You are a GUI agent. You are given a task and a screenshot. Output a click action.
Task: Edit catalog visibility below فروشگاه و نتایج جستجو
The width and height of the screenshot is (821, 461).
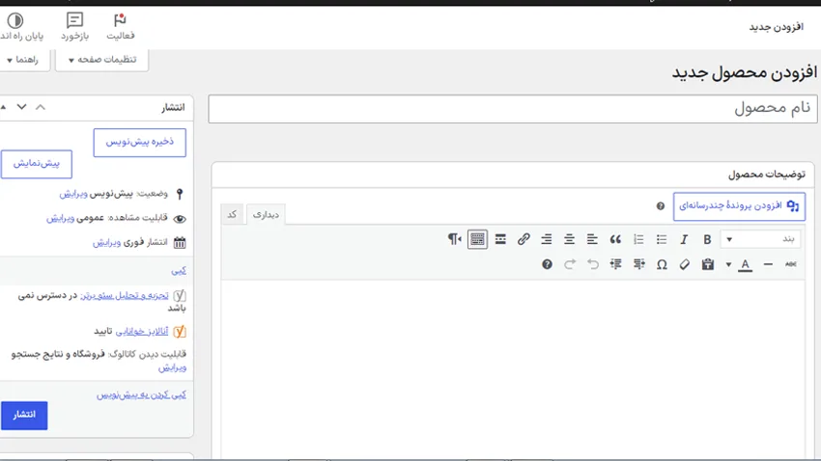point(172,367)
